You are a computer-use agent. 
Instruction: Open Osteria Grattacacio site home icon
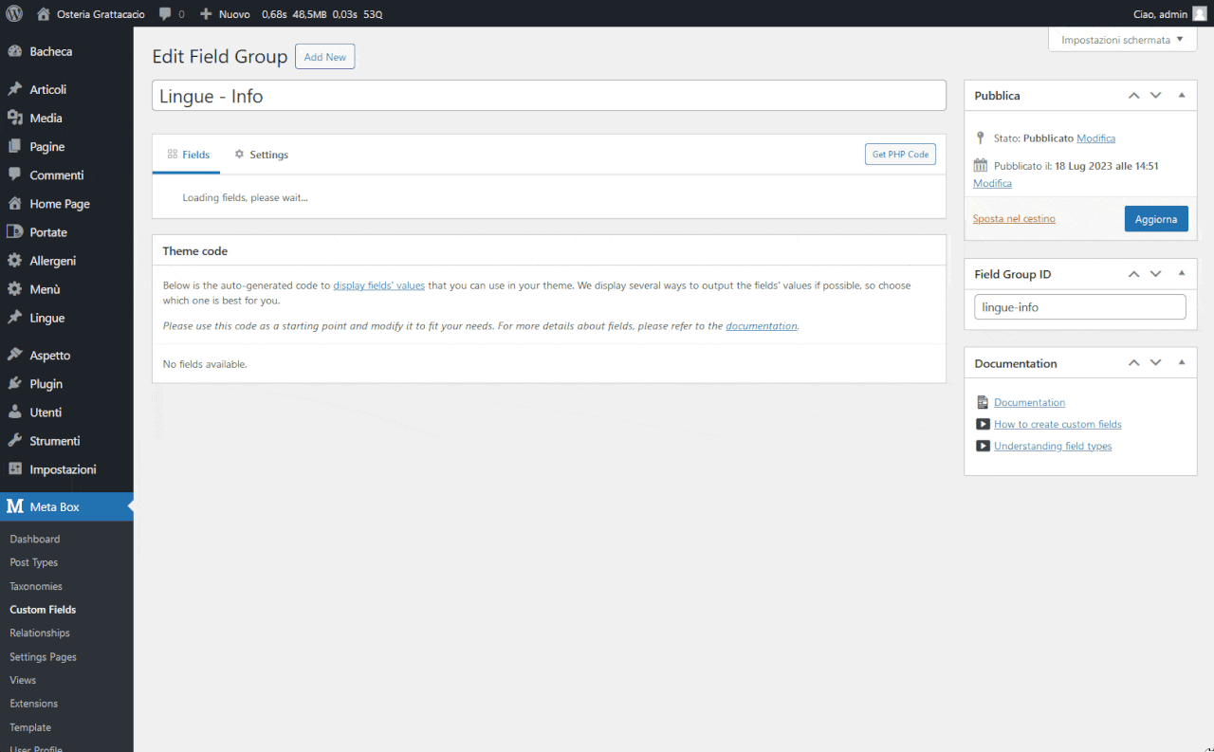pyautogui.click(x=44, y=14)
